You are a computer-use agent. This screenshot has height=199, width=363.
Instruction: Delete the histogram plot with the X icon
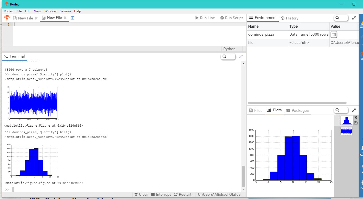tap(356, 117)
